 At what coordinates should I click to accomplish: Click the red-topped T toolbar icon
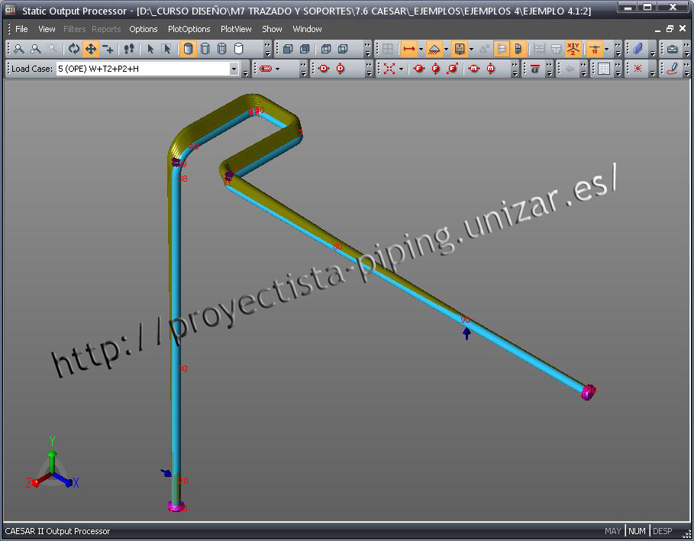pyautogui.click(x=534, y=69)
